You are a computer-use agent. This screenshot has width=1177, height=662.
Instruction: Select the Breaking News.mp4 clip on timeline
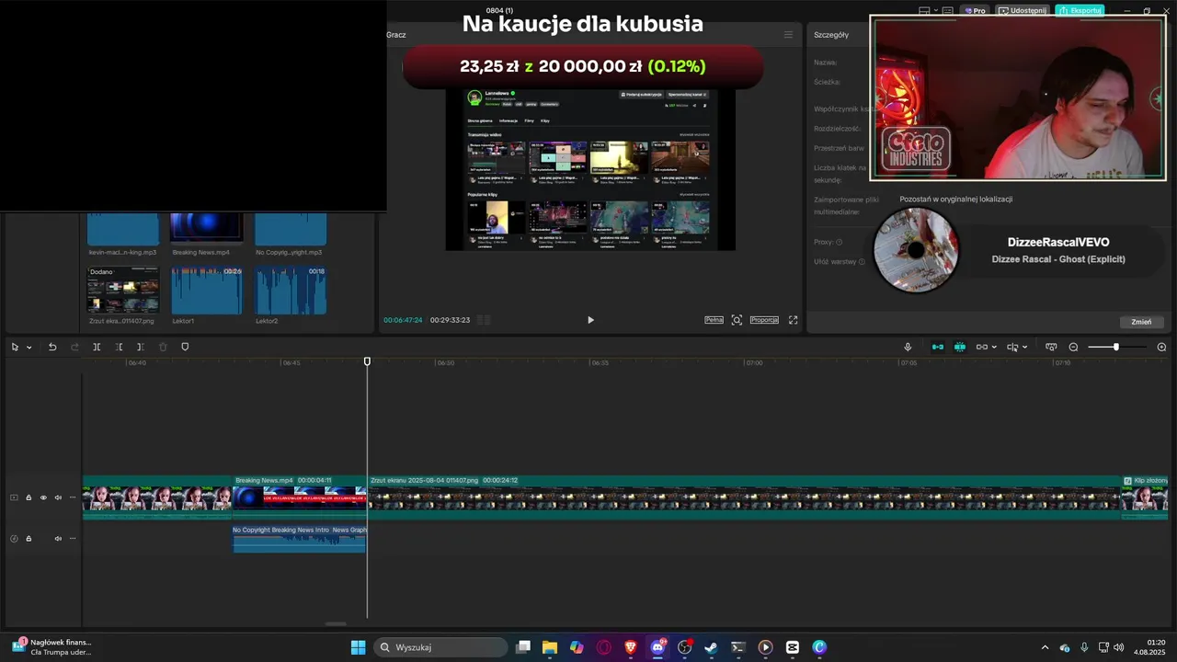pyautogui.click(x=300, y=496)
